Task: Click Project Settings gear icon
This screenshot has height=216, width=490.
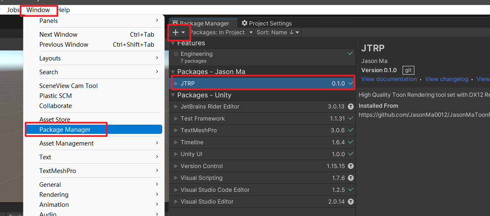Action: tap(245, 23)
